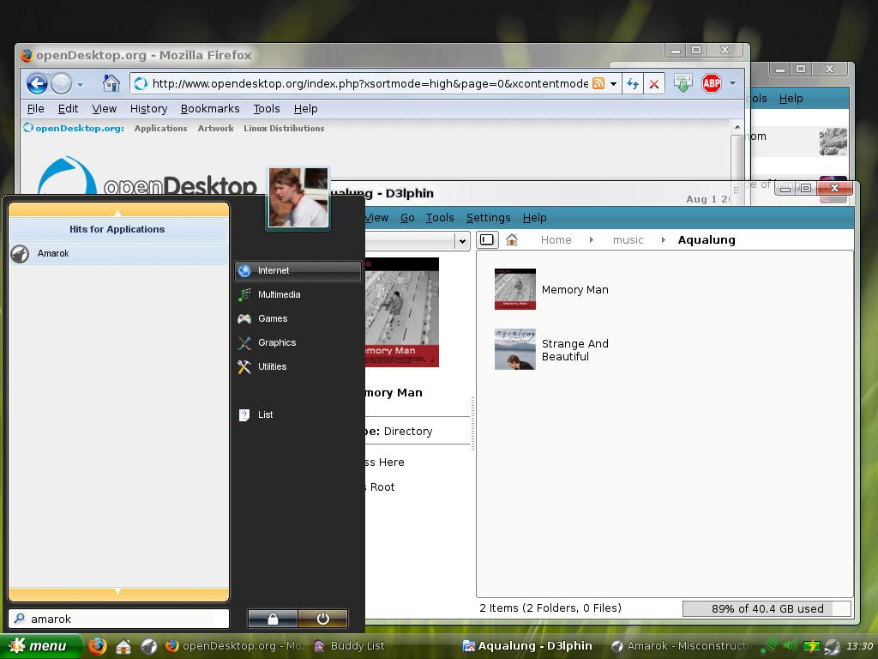Launch Amarok from taskbar quick launcher icon

pyautogui.click(x=149, y=647)
